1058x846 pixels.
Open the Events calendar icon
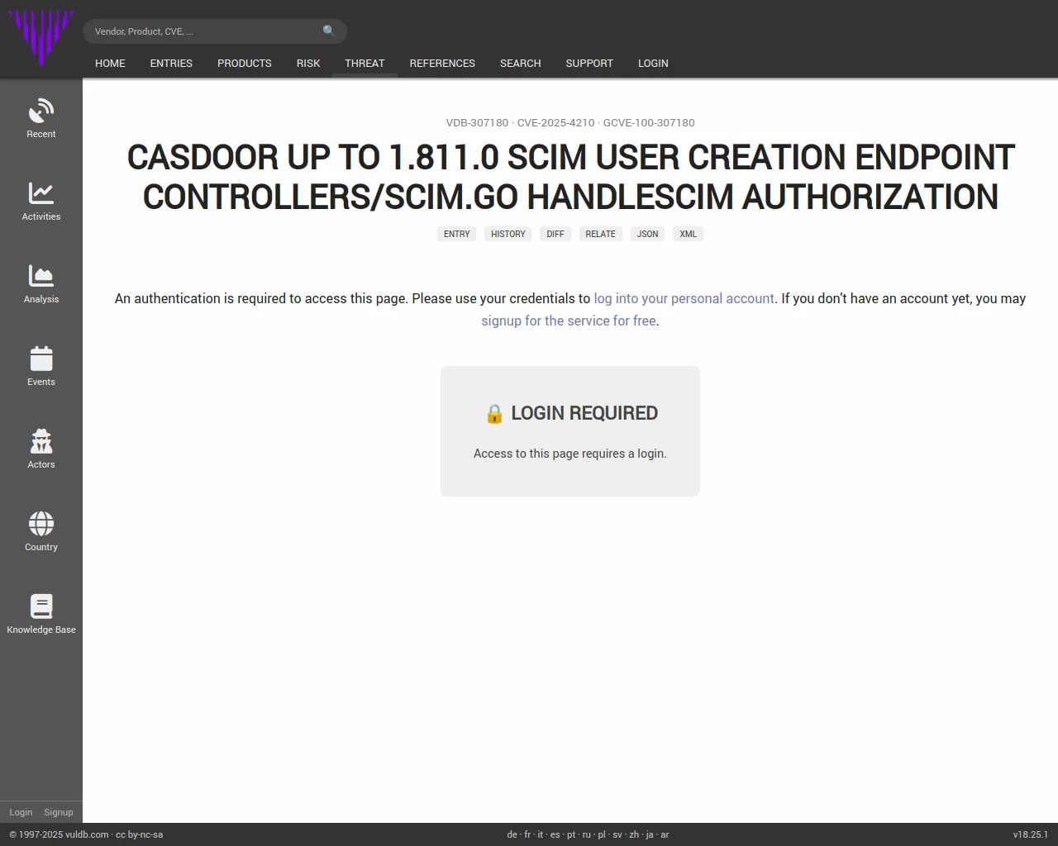click(41, 359)
